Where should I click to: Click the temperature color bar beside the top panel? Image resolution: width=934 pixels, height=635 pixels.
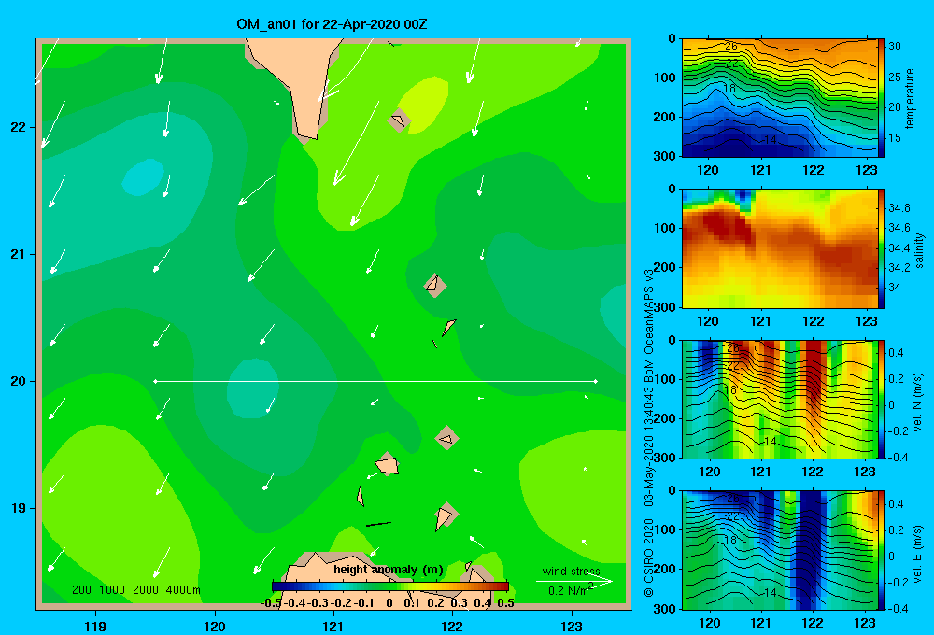[882, 98]
